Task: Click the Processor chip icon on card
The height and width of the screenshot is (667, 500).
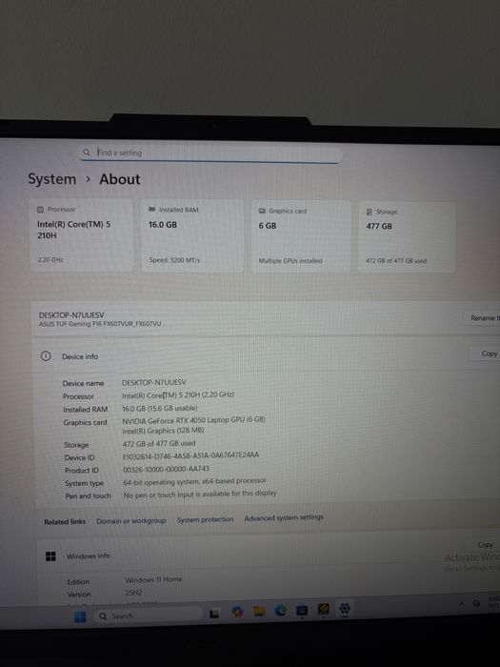Action: (x=40, y=210)
